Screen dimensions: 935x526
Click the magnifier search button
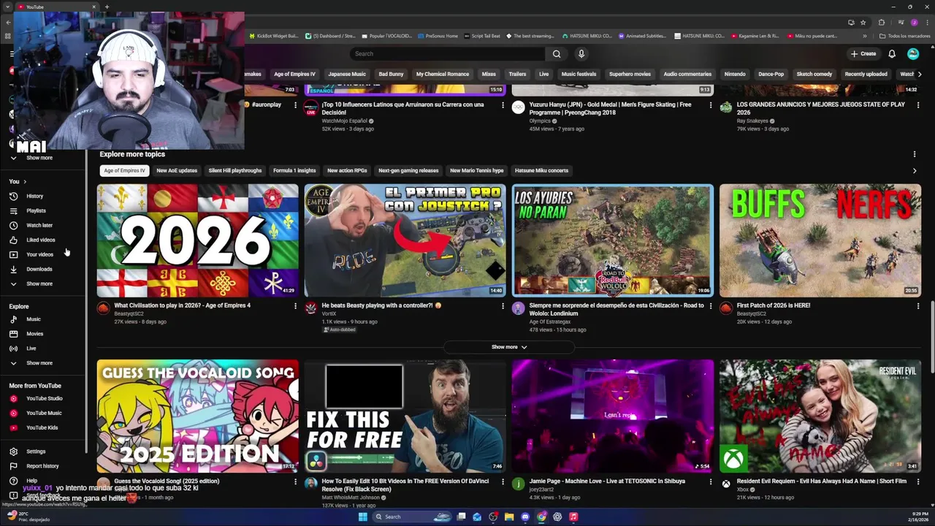(x=557, y=53)
